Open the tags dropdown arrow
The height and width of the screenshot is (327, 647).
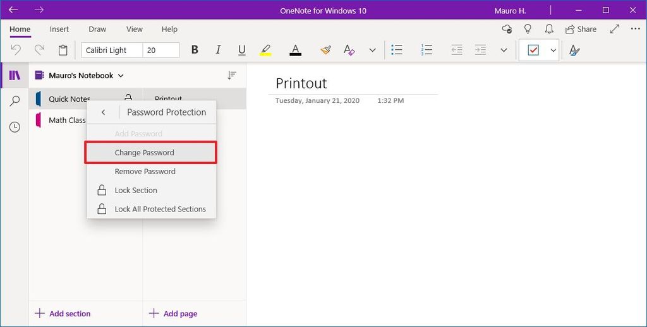pyautogui.click(x=553, y=51)
